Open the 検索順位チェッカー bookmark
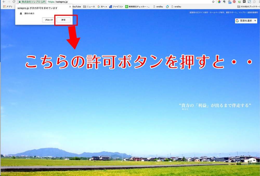Screen dimensions: 260x176 click(x=137, y=6)
